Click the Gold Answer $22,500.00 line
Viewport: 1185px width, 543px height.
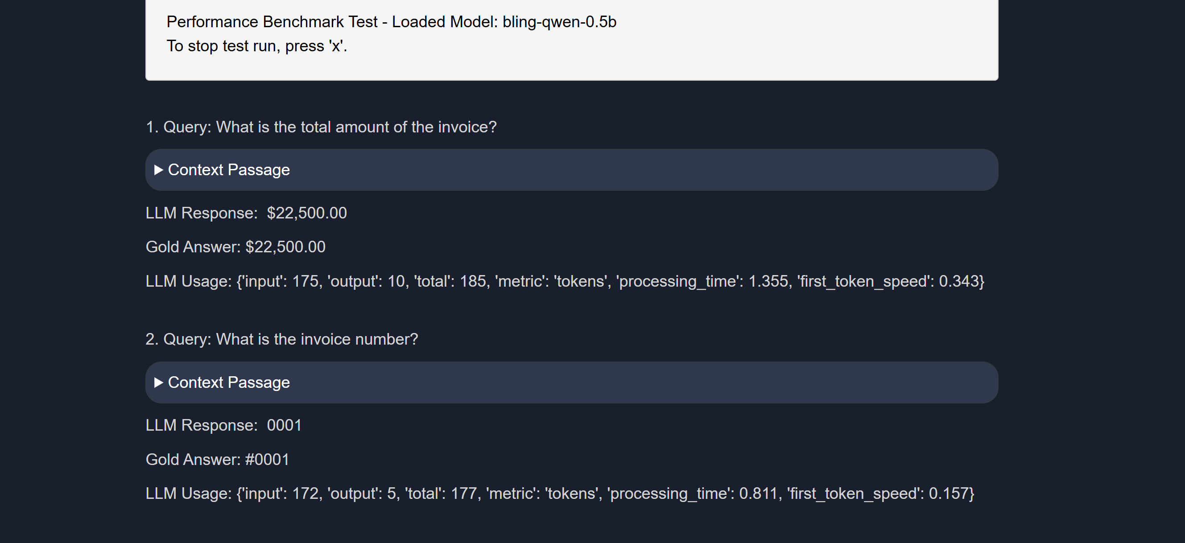235,247
